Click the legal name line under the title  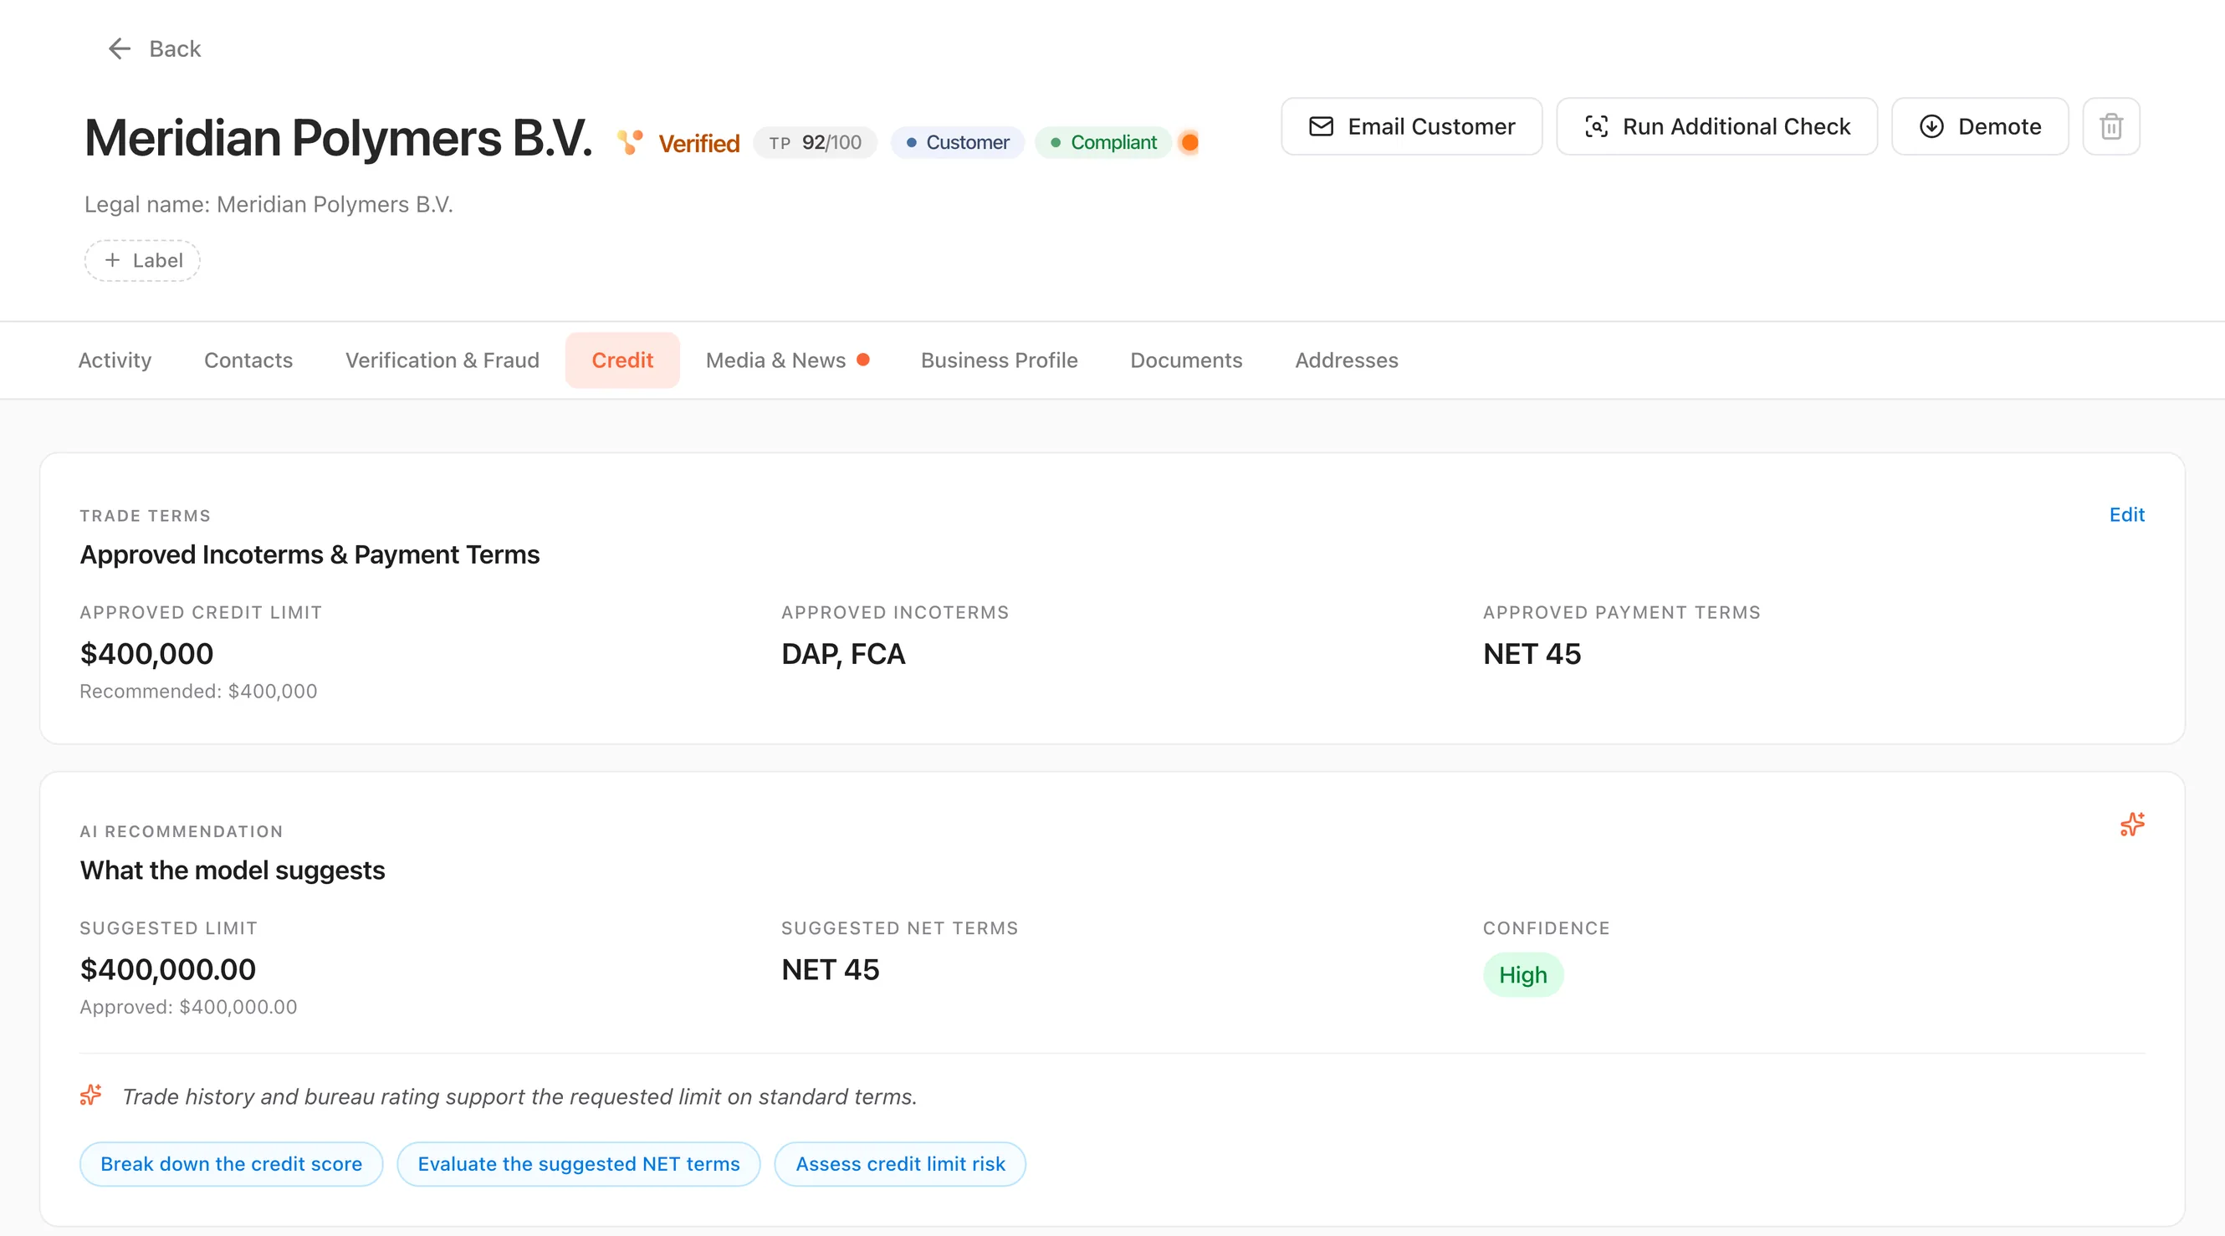[x=269, y=204]
